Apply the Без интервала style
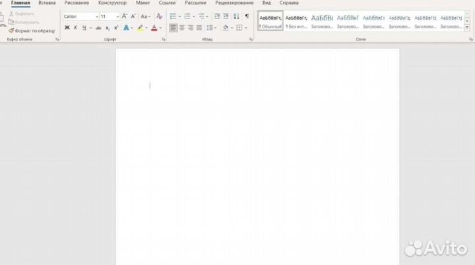 click(296, 21)
